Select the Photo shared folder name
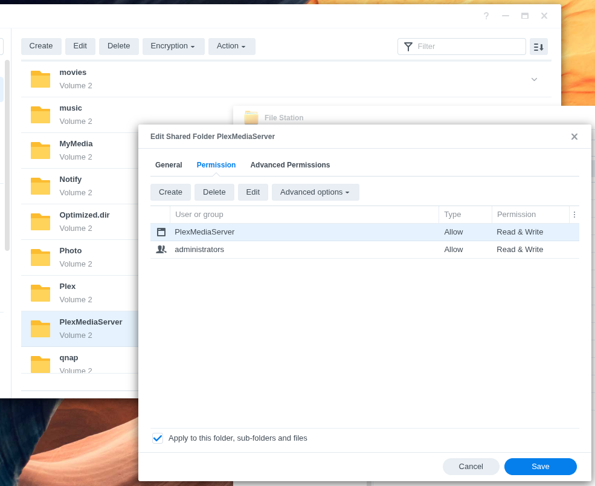The image size is (595, 486). point(71,251)
